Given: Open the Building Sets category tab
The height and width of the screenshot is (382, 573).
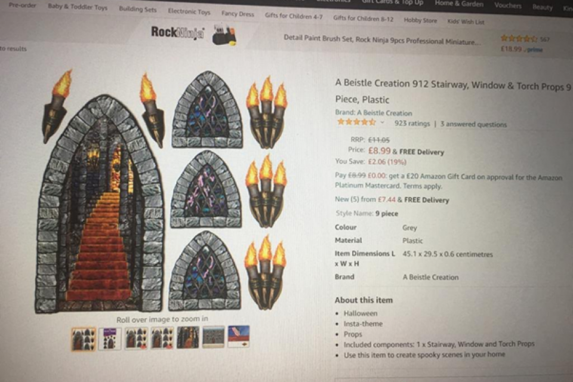Looking at the screenshot, I should tap(138, 10).
